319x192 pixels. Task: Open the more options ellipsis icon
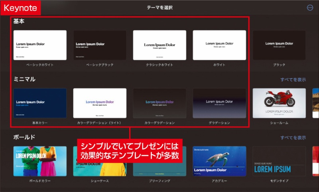click(x=310, y=8)
